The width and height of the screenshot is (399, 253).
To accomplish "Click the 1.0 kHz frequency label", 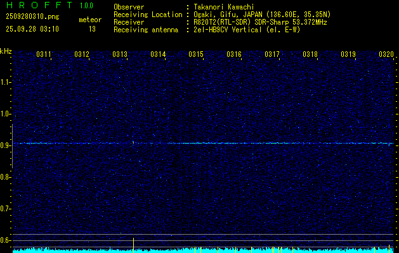I will coord(5,114).
